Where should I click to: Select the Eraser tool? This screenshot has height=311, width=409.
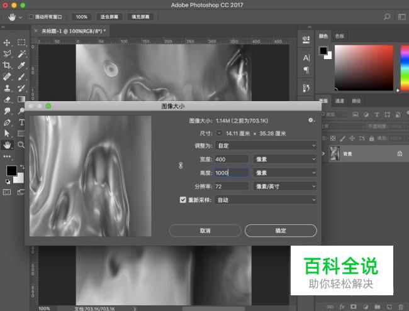point(7,99)
